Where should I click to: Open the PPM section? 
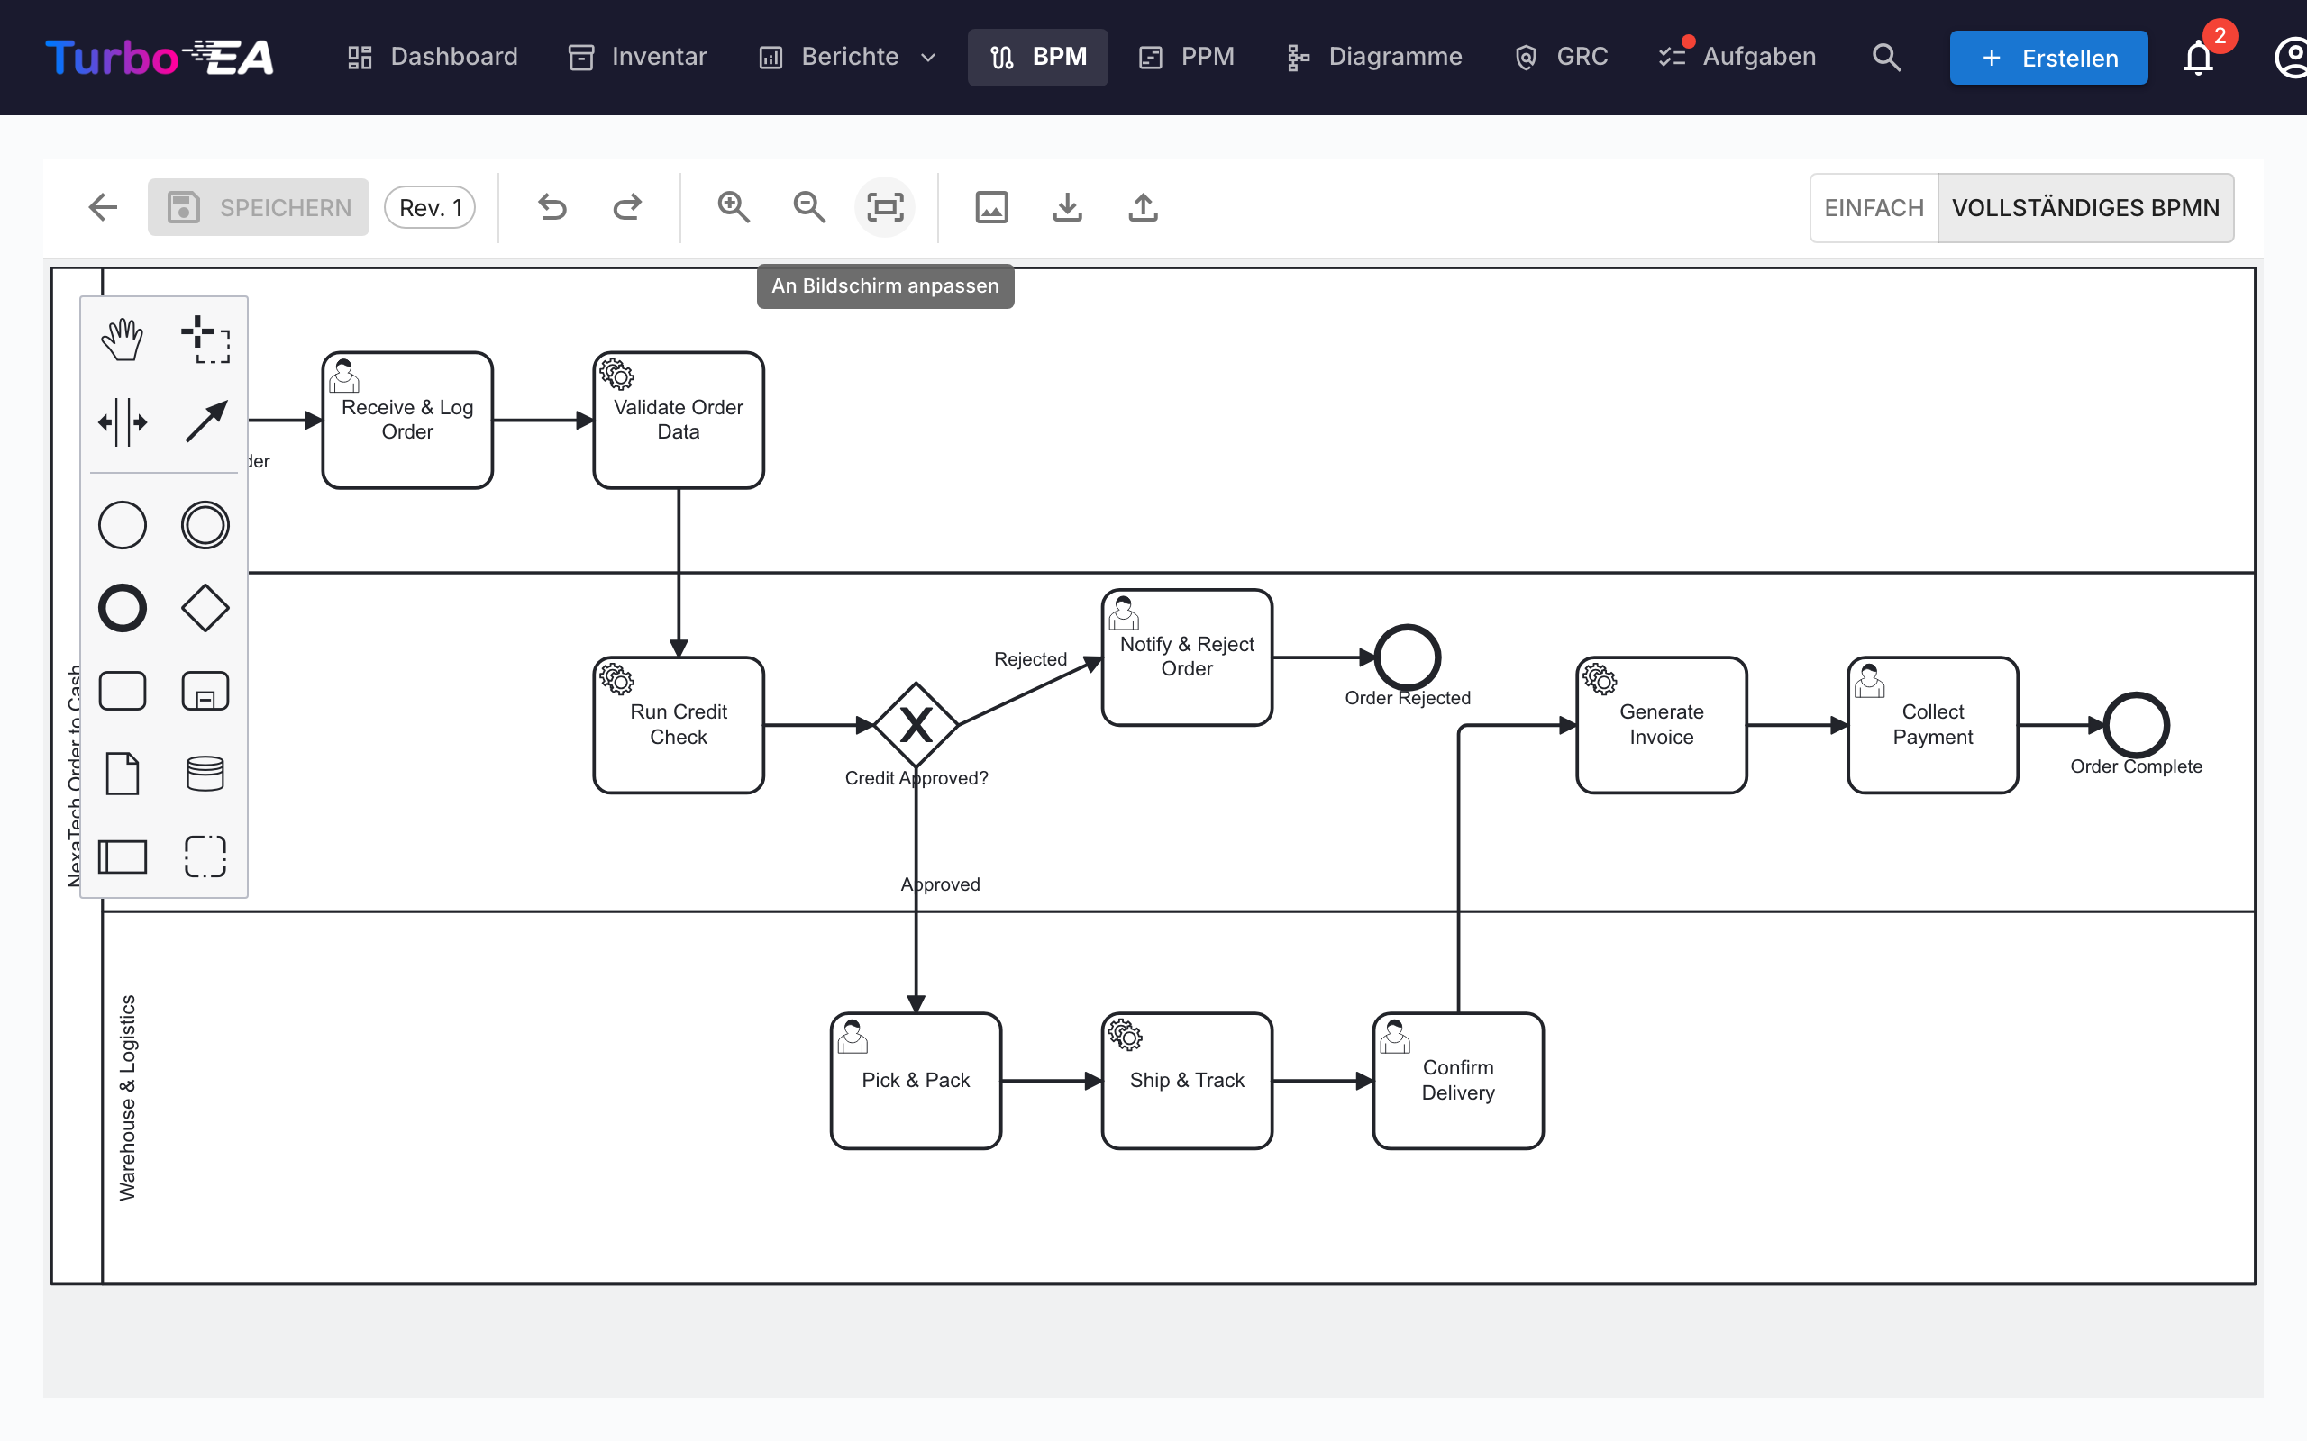pos(1186,57)
